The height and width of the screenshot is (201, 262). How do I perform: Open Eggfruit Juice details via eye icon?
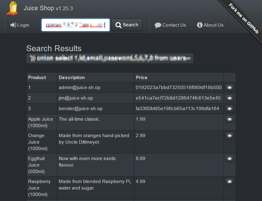(230, 158)
